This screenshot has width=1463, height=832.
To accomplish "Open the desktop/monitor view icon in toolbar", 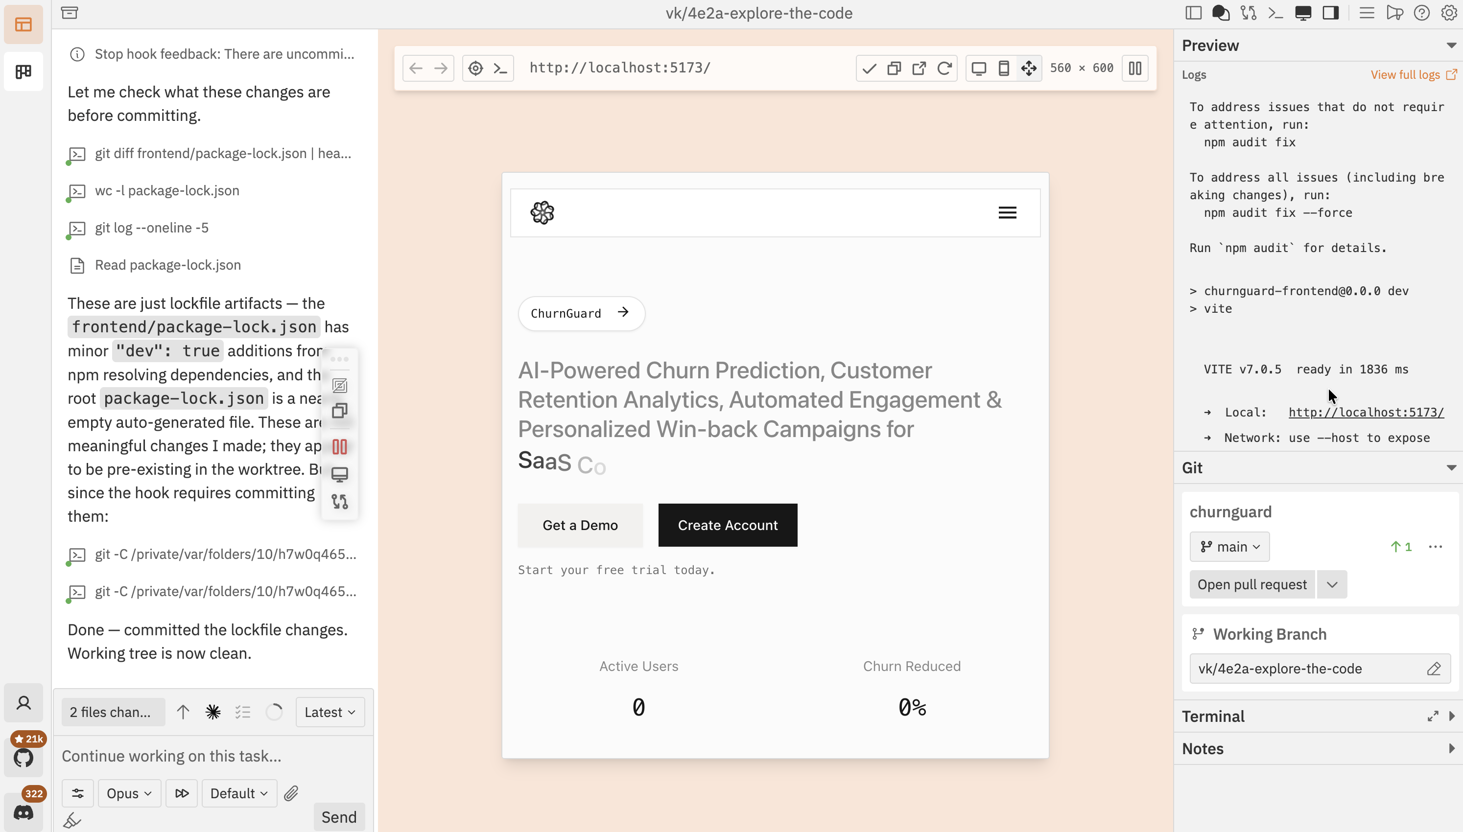I will pyautogui.click(x=1303, y=12).
